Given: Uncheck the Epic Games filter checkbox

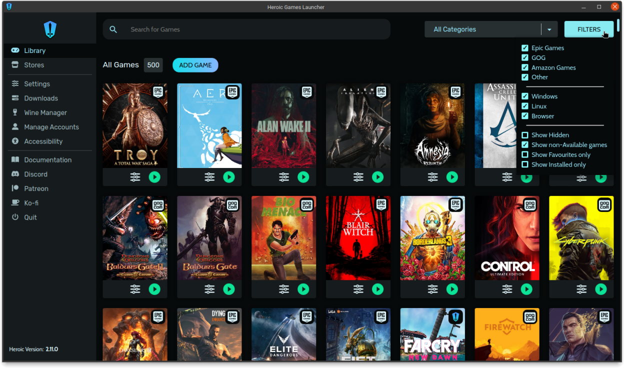Looking at the screenshot, I should [x=525, y=48].
